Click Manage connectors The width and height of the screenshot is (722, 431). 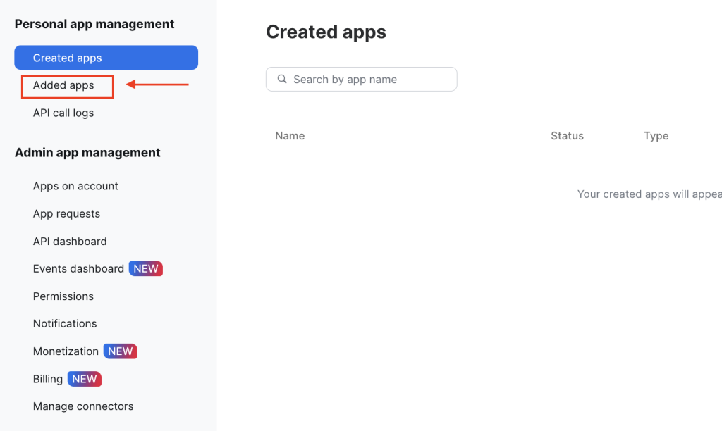[83, 406]
